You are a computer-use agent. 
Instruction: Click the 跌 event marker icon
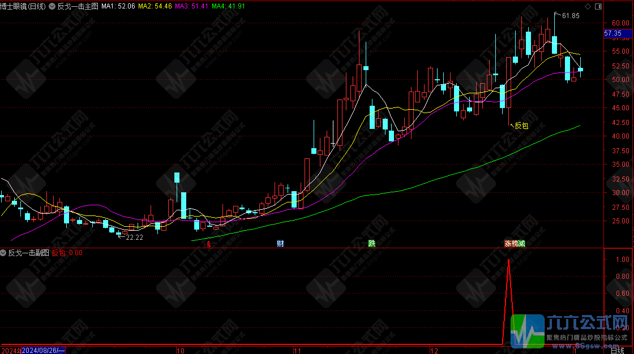point(371,244)
